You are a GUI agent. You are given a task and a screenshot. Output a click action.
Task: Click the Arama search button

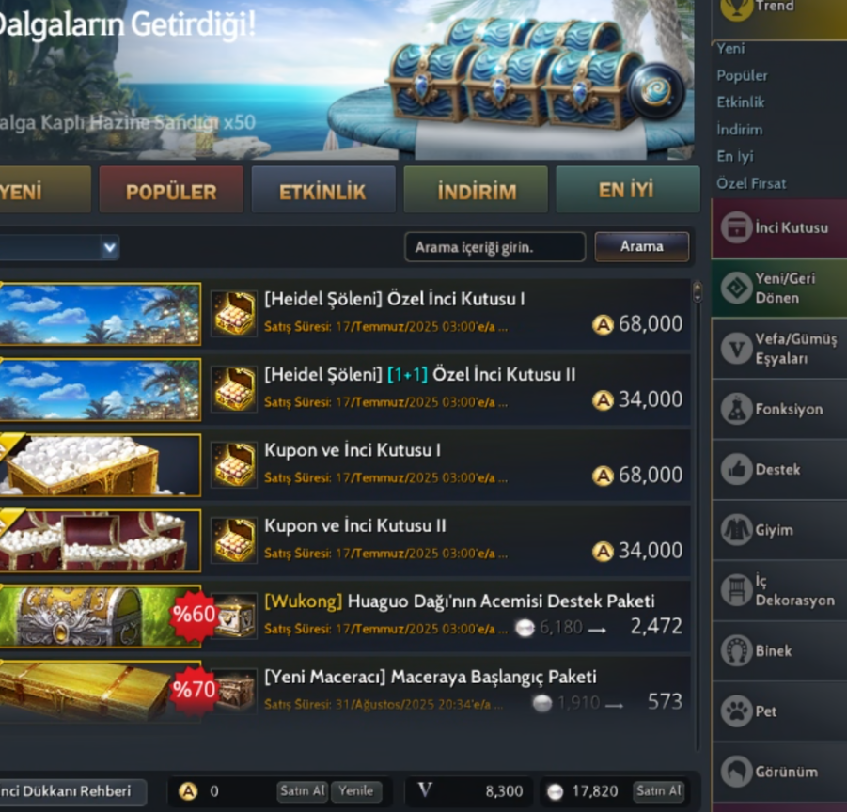coord(642,247)
